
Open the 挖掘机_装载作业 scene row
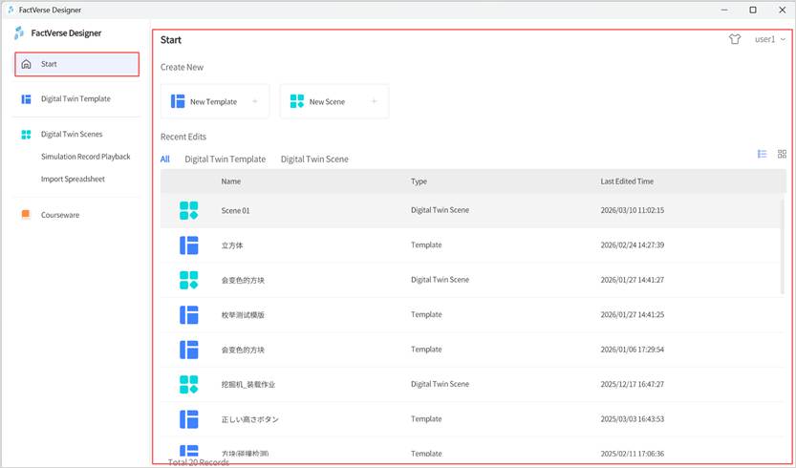[x=248, y=384]
